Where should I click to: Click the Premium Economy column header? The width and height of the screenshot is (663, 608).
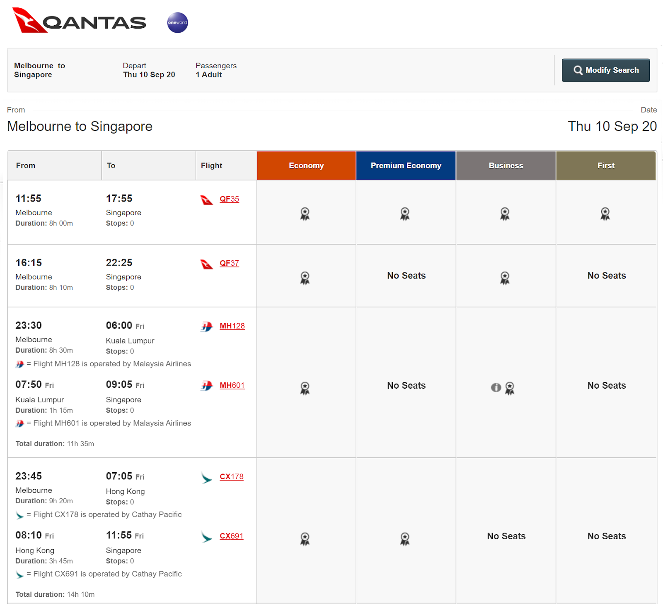(406, 166)
